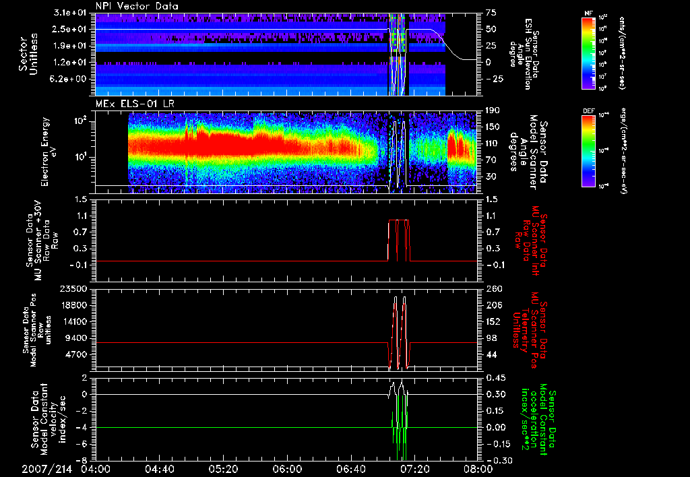
Task: Click the '04:40' time tick label
Action: tap(159, 469)
